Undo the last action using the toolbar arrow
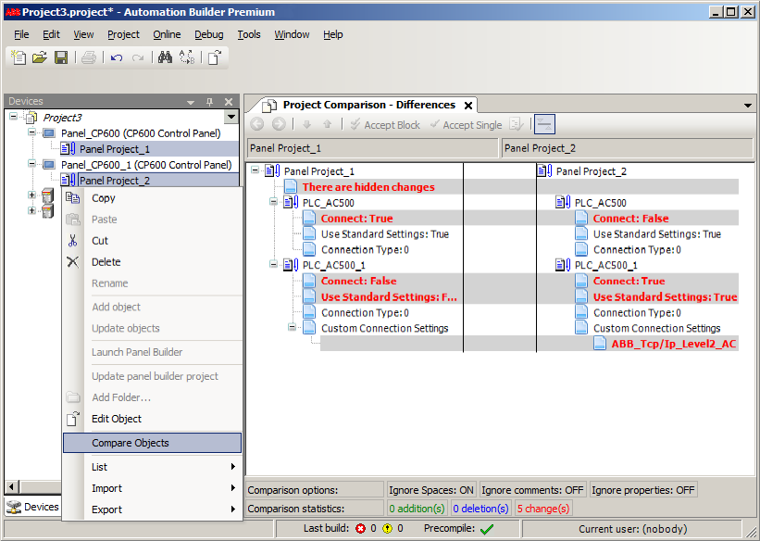Image resolution: width=760 pixels, height=541 pixels. click(x=117, y=58)
